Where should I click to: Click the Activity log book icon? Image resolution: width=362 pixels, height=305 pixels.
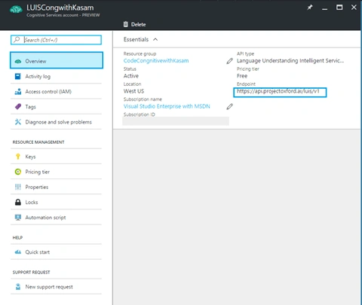click(x=18, y=76)
